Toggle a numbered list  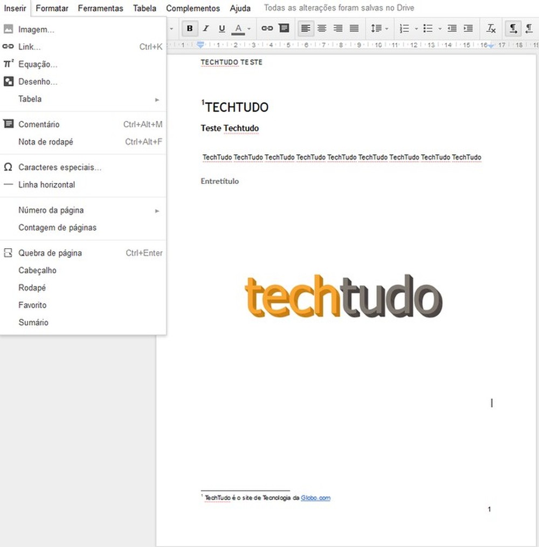pyautogui.click(x=404, y=28)
